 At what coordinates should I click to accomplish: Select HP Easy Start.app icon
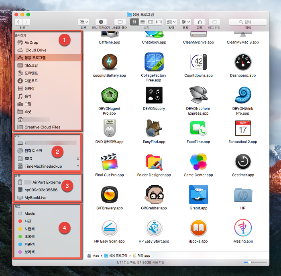(x=154, y=228)
